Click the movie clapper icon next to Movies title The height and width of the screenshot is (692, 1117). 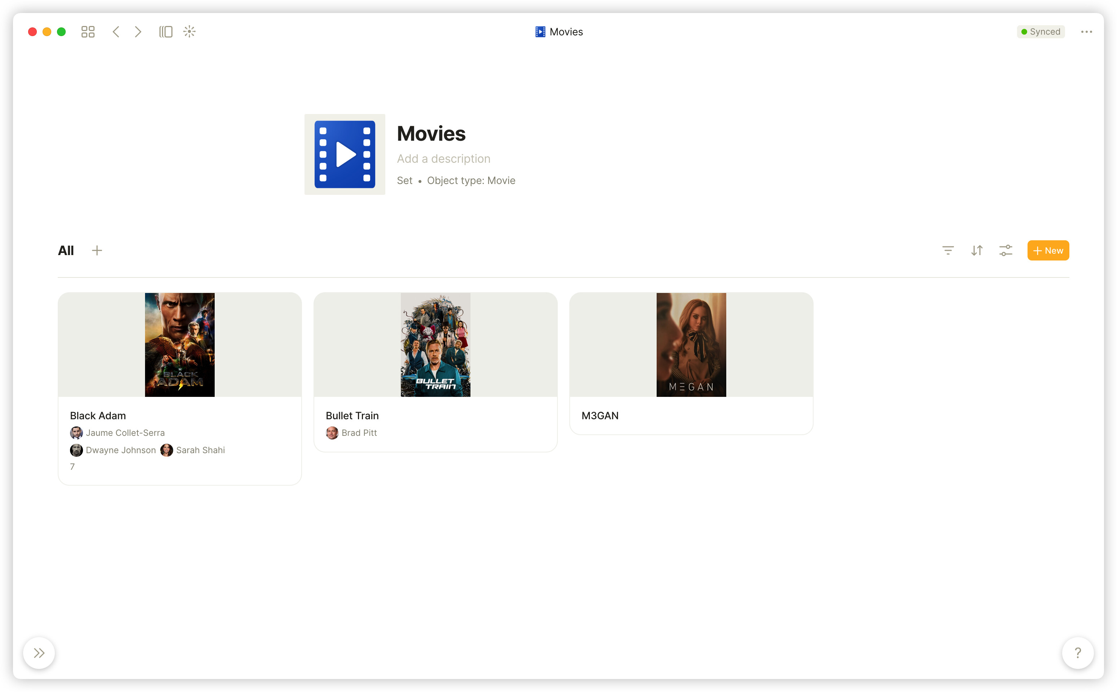pyautogui.click(x=540, y=32)
